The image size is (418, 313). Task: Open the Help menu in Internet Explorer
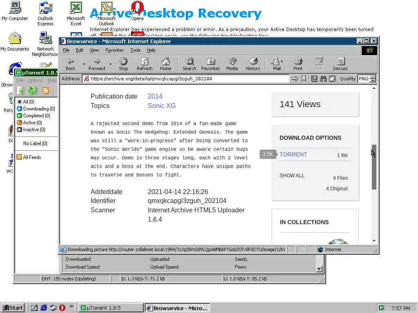click(x=151, y=50)
